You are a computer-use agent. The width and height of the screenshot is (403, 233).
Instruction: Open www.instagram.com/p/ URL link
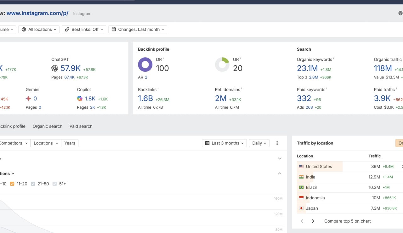(x=37, y=13)
